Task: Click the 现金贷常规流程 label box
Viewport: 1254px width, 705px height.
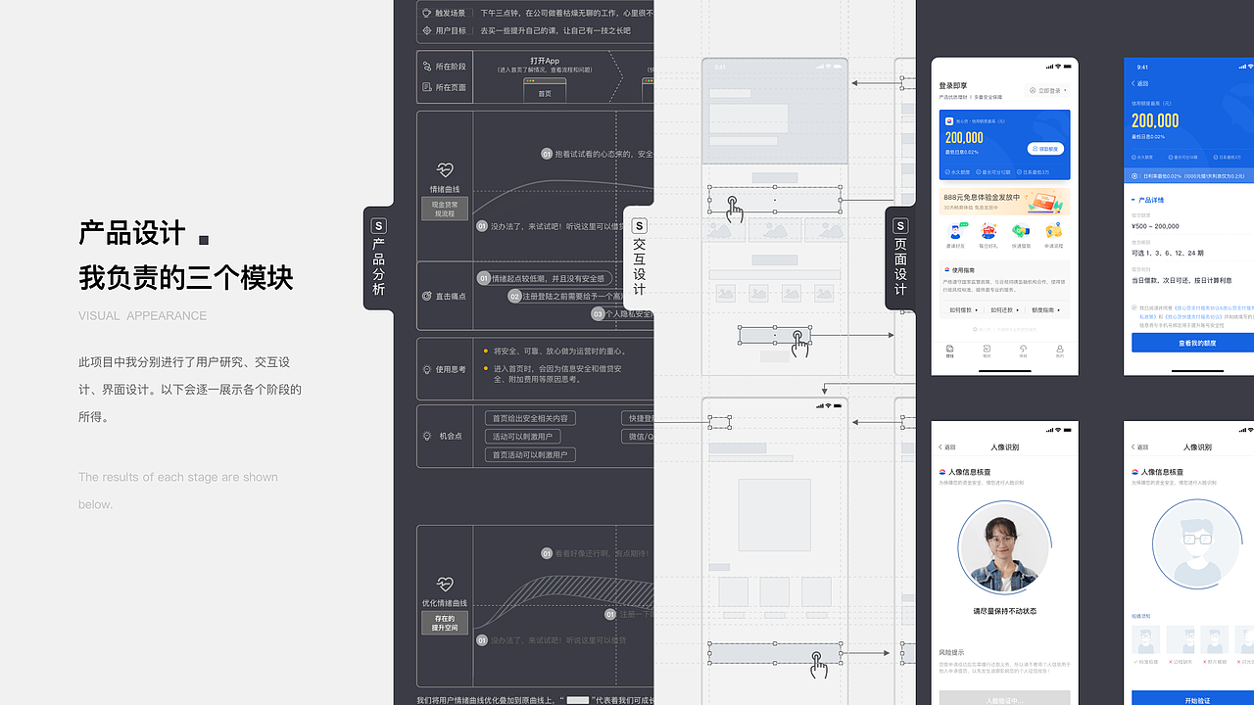Action: coord(445,209)
